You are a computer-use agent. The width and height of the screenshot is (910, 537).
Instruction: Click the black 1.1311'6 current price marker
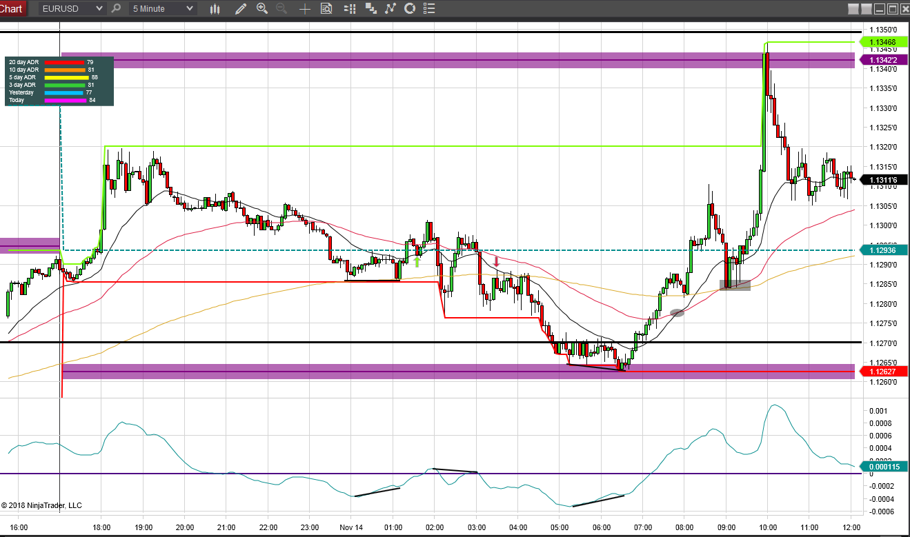(883, 180)
